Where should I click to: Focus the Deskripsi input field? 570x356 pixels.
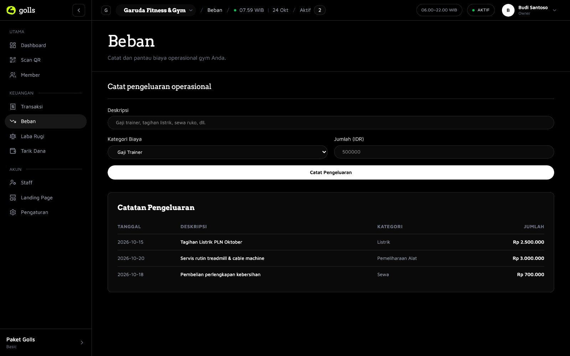coord(331,122)
